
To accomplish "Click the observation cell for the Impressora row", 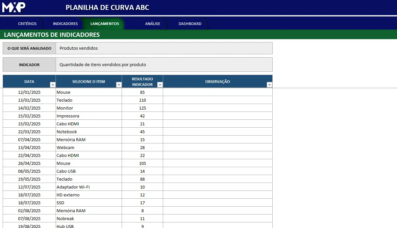I will (x=217, y=116).
